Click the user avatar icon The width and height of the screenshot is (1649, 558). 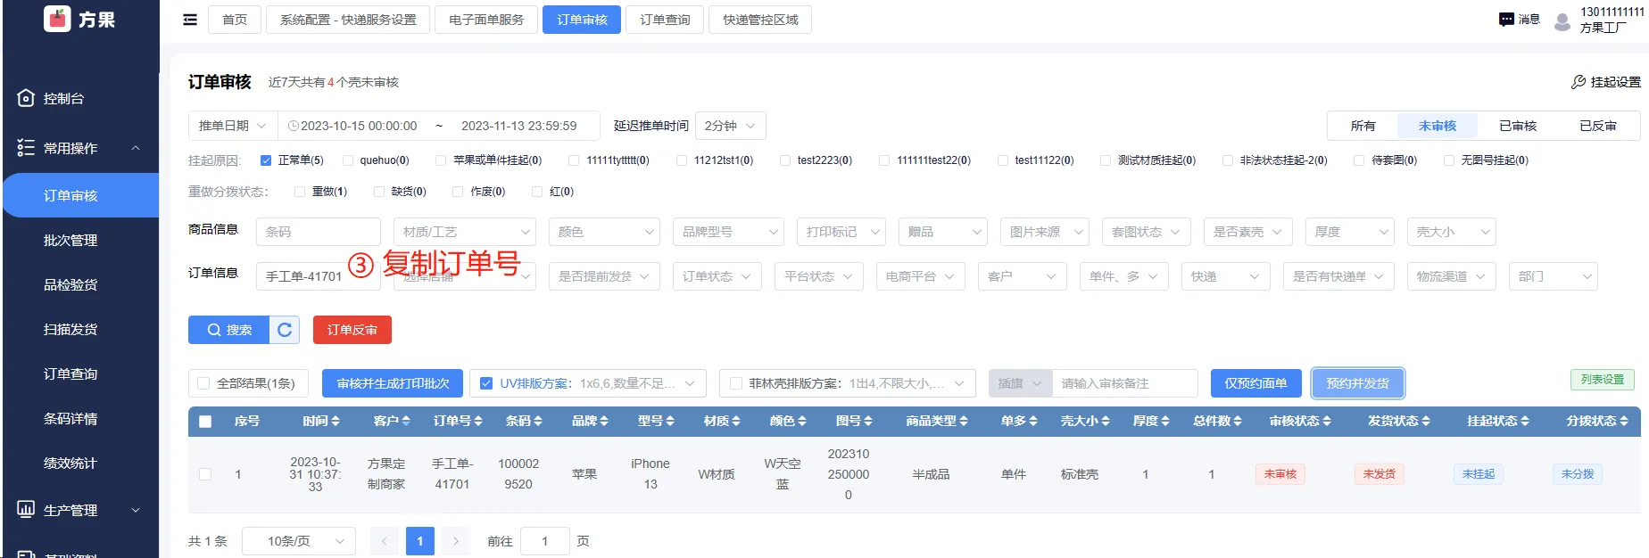click(x=1562, y=21)
